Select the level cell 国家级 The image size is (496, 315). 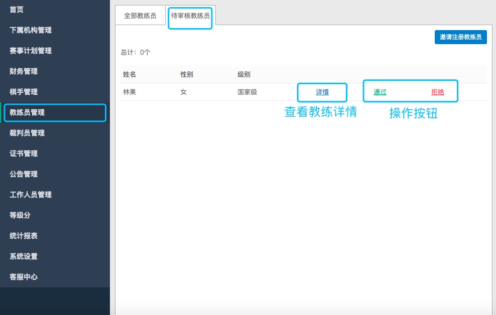click(x=247, y=92)
